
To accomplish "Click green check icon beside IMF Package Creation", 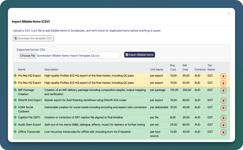I will click(x=15, y=90).
